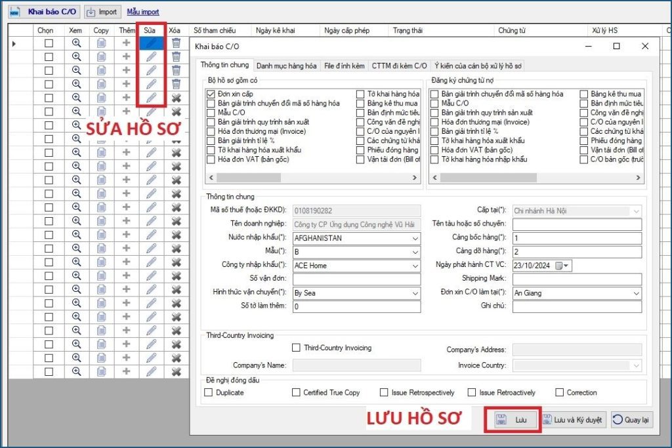Image resolution: width=672 pixels, height=448 pixels.
Task: Click the Import button label
Action: (108, 12)
